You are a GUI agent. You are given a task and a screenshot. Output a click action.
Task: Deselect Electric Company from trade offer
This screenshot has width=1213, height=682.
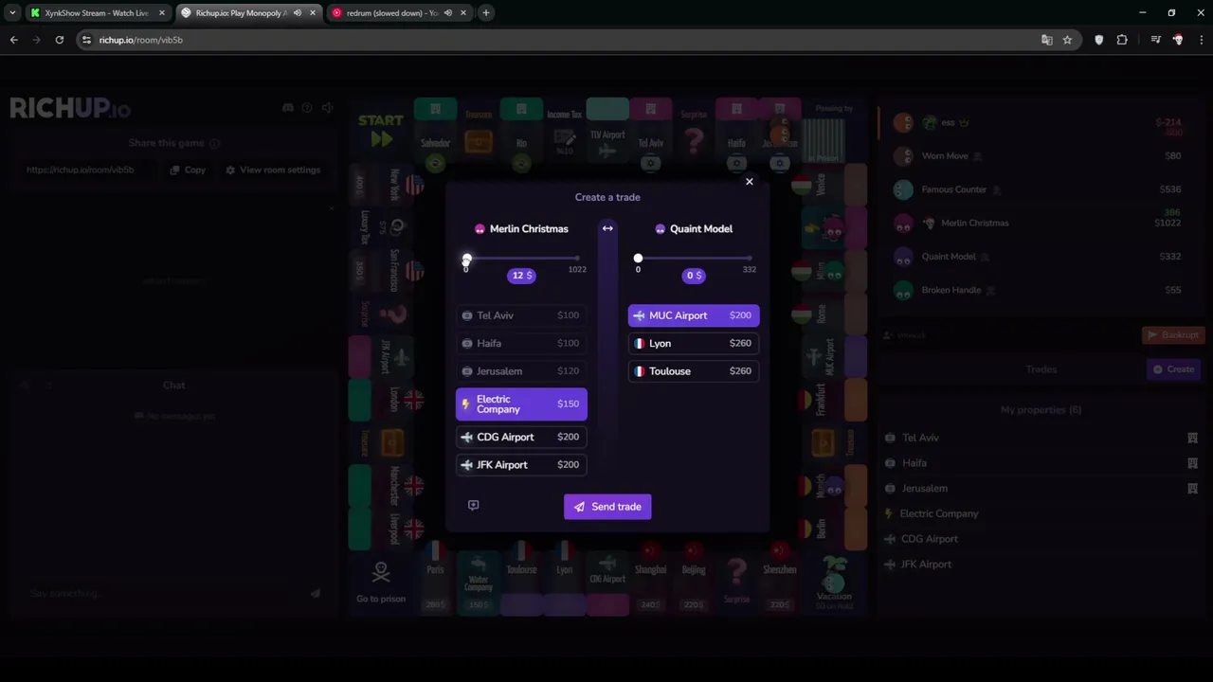[x=521, y=404]
